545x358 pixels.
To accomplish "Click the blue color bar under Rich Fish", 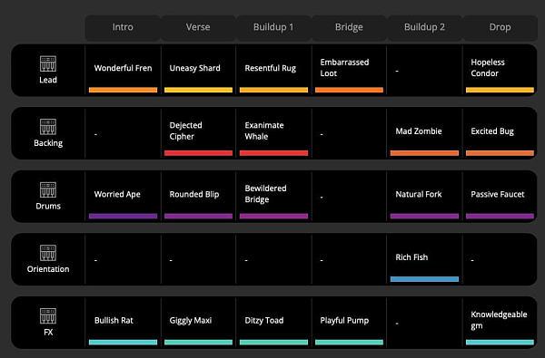I will pos(424,279).
